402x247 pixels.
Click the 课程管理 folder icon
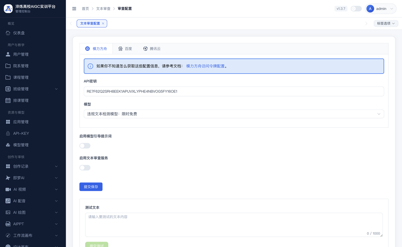click(8, 77)
